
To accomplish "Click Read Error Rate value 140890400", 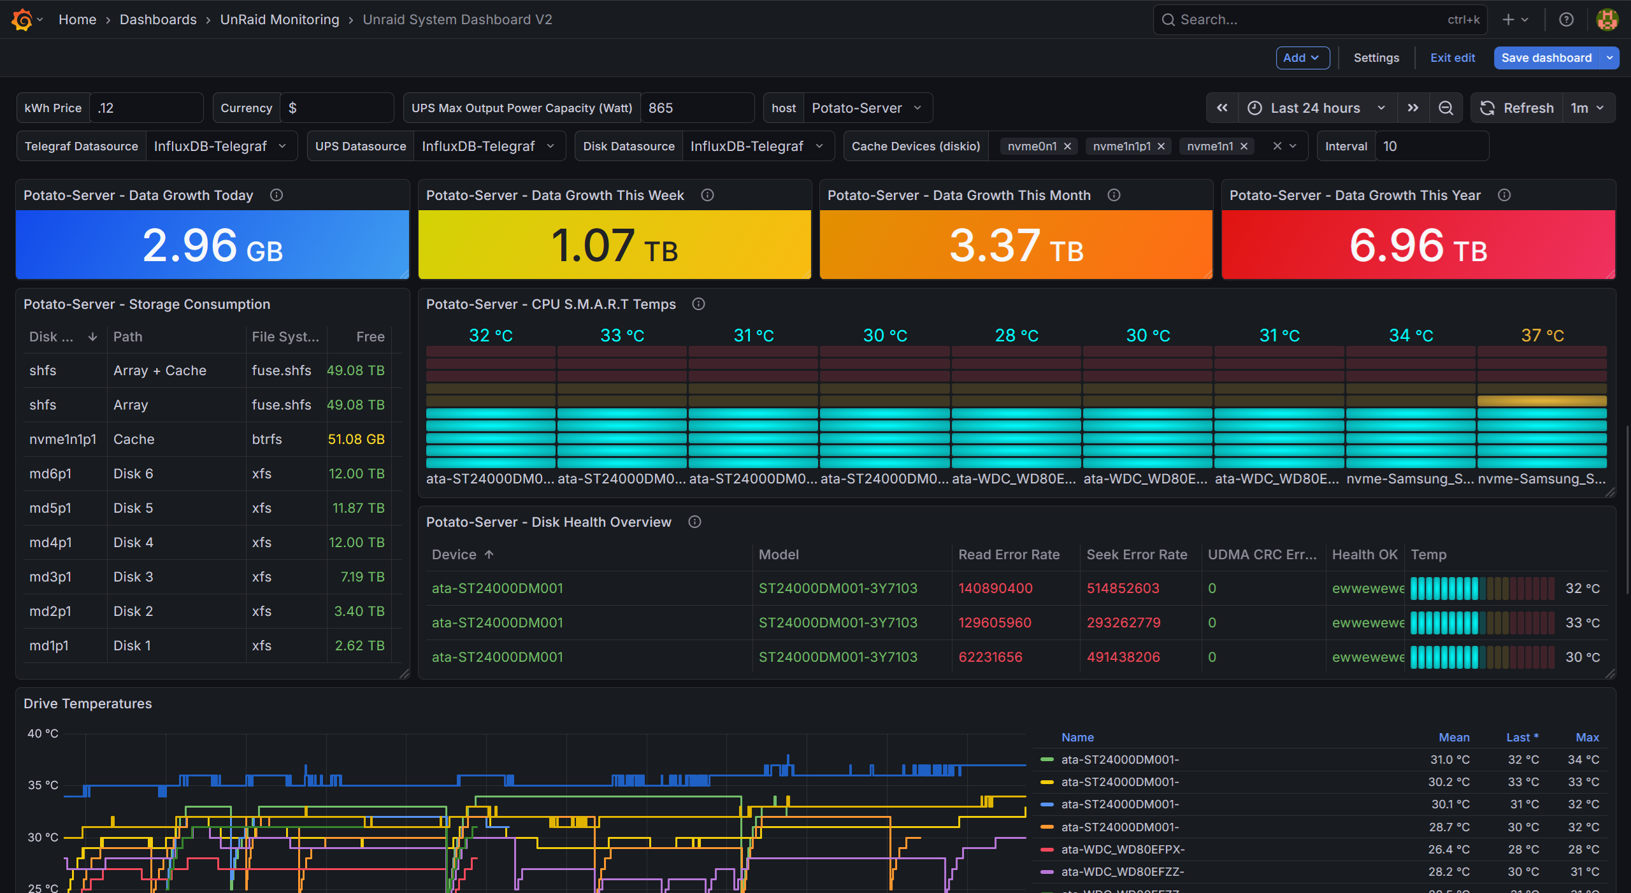I will pyautogui.click(x=995, y=589).
